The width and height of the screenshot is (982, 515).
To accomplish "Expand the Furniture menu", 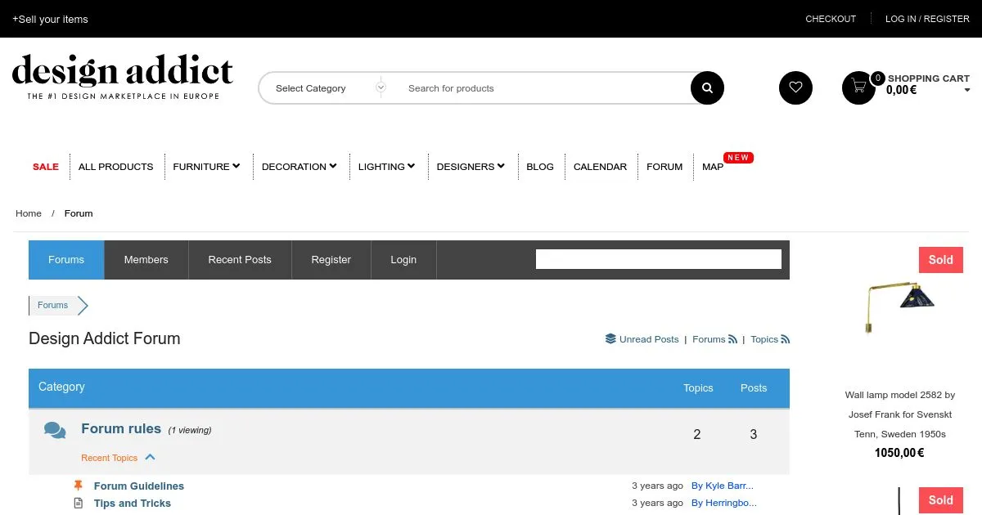I will (206, 166).
